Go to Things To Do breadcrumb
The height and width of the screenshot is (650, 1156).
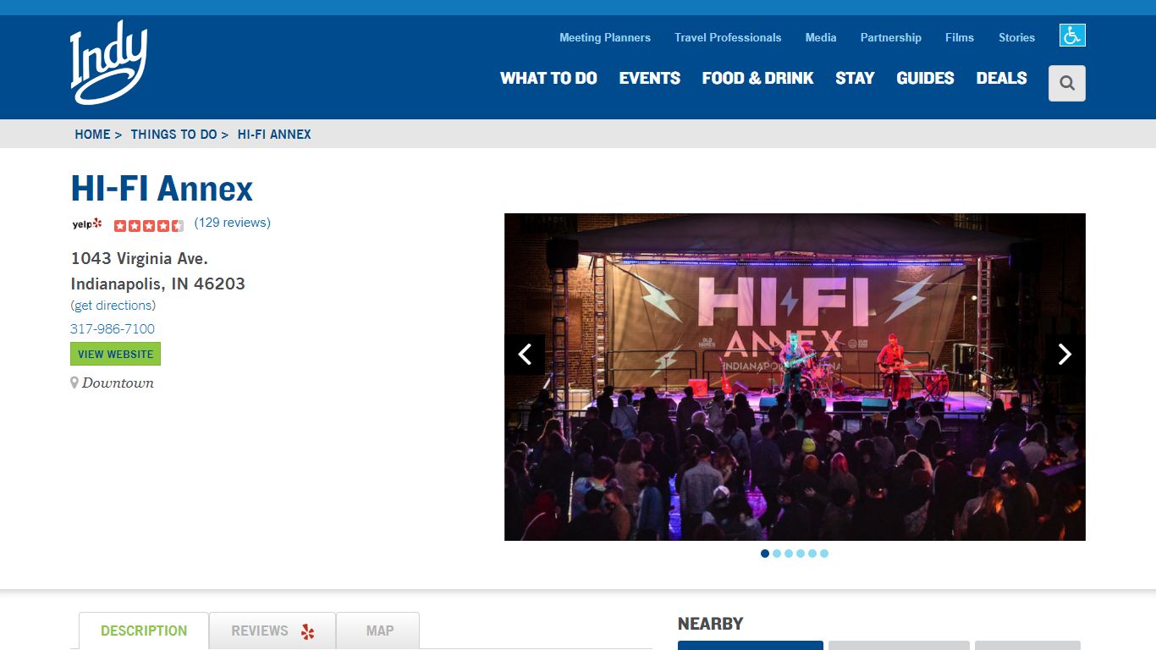click(173, 134)
